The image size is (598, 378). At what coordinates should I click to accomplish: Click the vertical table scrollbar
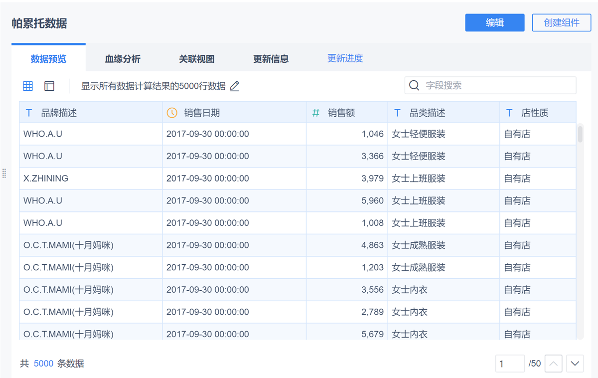[580, 134]
